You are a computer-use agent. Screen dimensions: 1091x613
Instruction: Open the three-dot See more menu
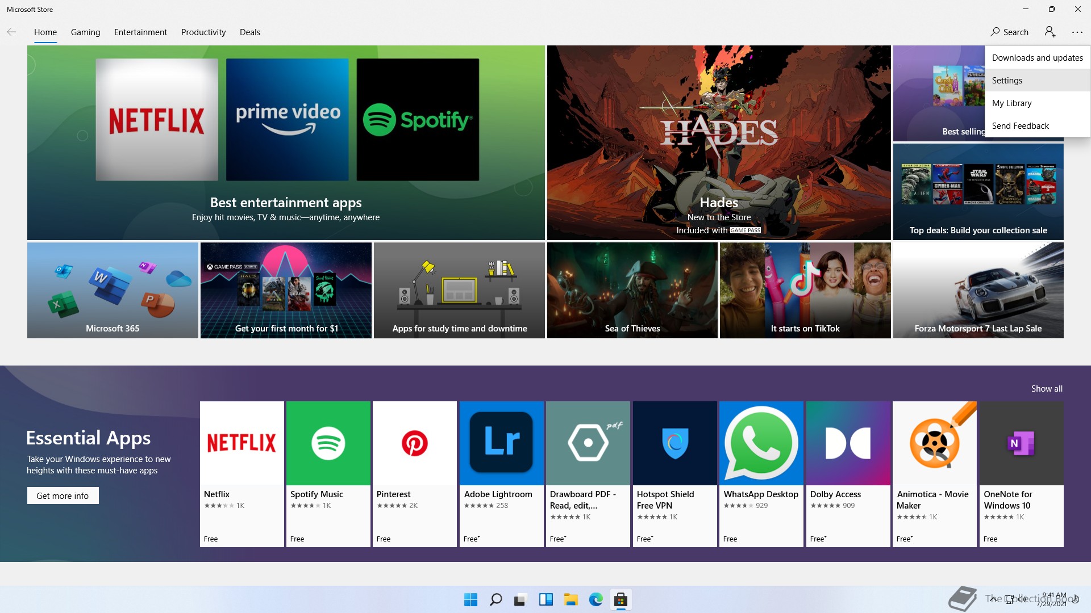[1077, 32]
